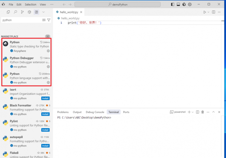Switch to the Output panel tab

[77, 112]
